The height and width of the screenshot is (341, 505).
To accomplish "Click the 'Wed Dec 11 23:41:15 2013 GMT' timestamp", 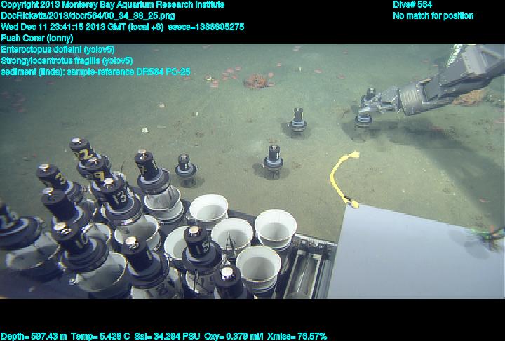I will pos(63,27).
